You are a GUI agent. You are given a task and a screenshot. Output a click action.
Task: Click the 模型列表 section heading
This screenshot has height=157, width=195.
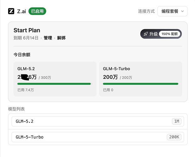[16, 109]
